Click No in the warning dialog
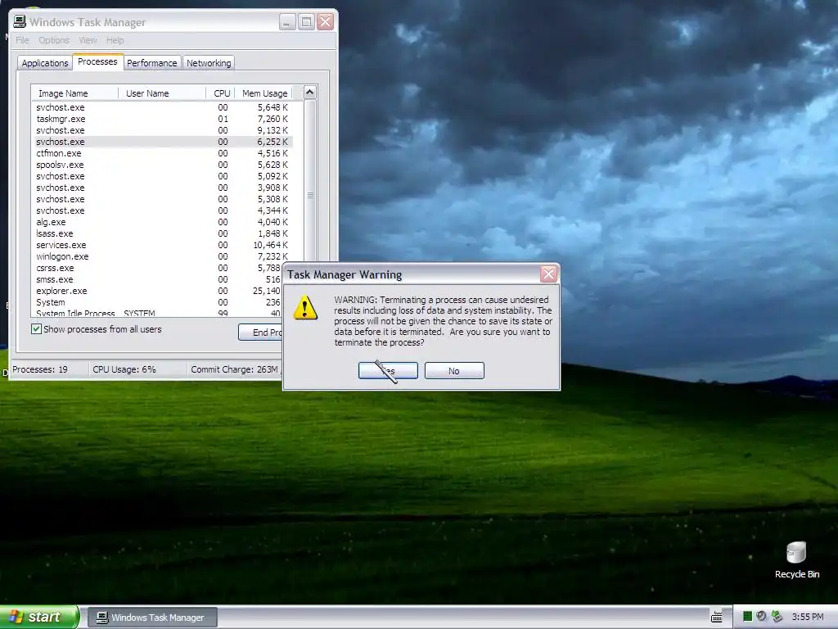This screenshot has height=629, width=838. tap(454, 371)
